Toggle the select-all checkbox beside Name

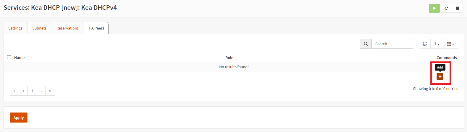9,57
